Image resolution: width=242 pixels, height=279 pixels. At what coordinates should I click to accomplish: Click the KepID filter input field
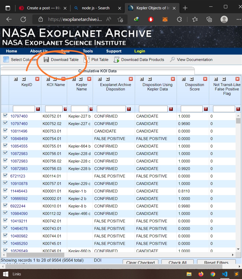coord(24,109)
